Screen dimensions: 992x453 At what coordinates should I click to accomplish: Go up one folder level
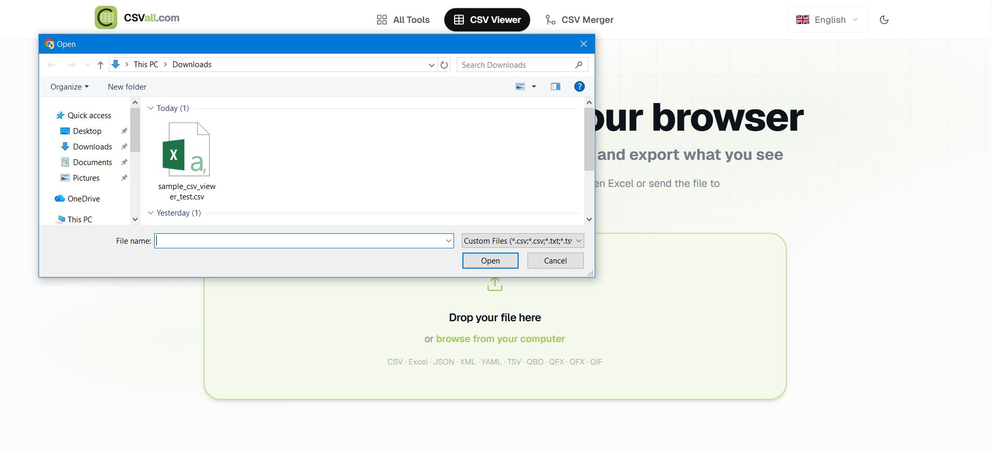(101, 65)
